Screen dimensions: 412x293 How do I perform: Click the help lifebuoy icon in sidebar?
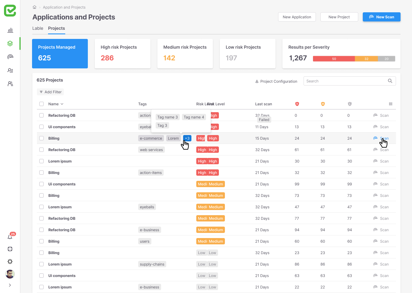[10, 249]
